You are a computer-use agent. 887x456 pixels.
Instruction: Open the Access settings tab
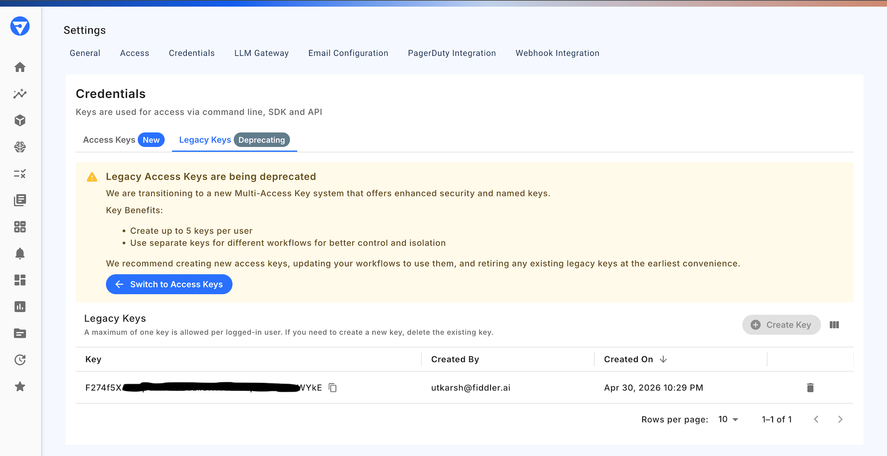pyautogui.click(x=135, y=53)
